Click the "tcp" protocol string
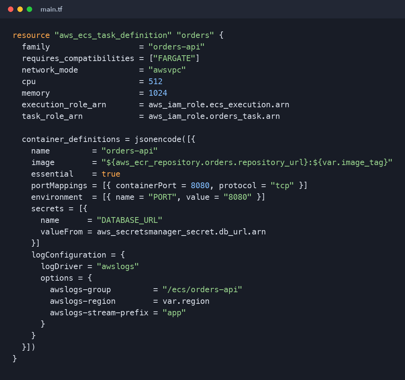 pyautogui.click(x=282, y=185)
